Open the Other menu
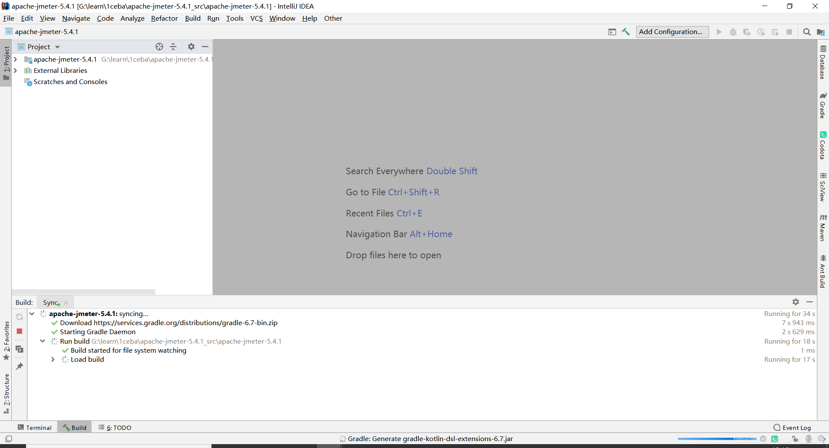Viewport: 829px width, 448px height. pos(333,18)
